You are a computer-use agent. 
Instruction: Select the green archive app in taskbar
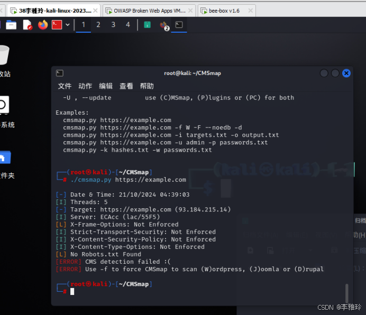pos(147,25)
